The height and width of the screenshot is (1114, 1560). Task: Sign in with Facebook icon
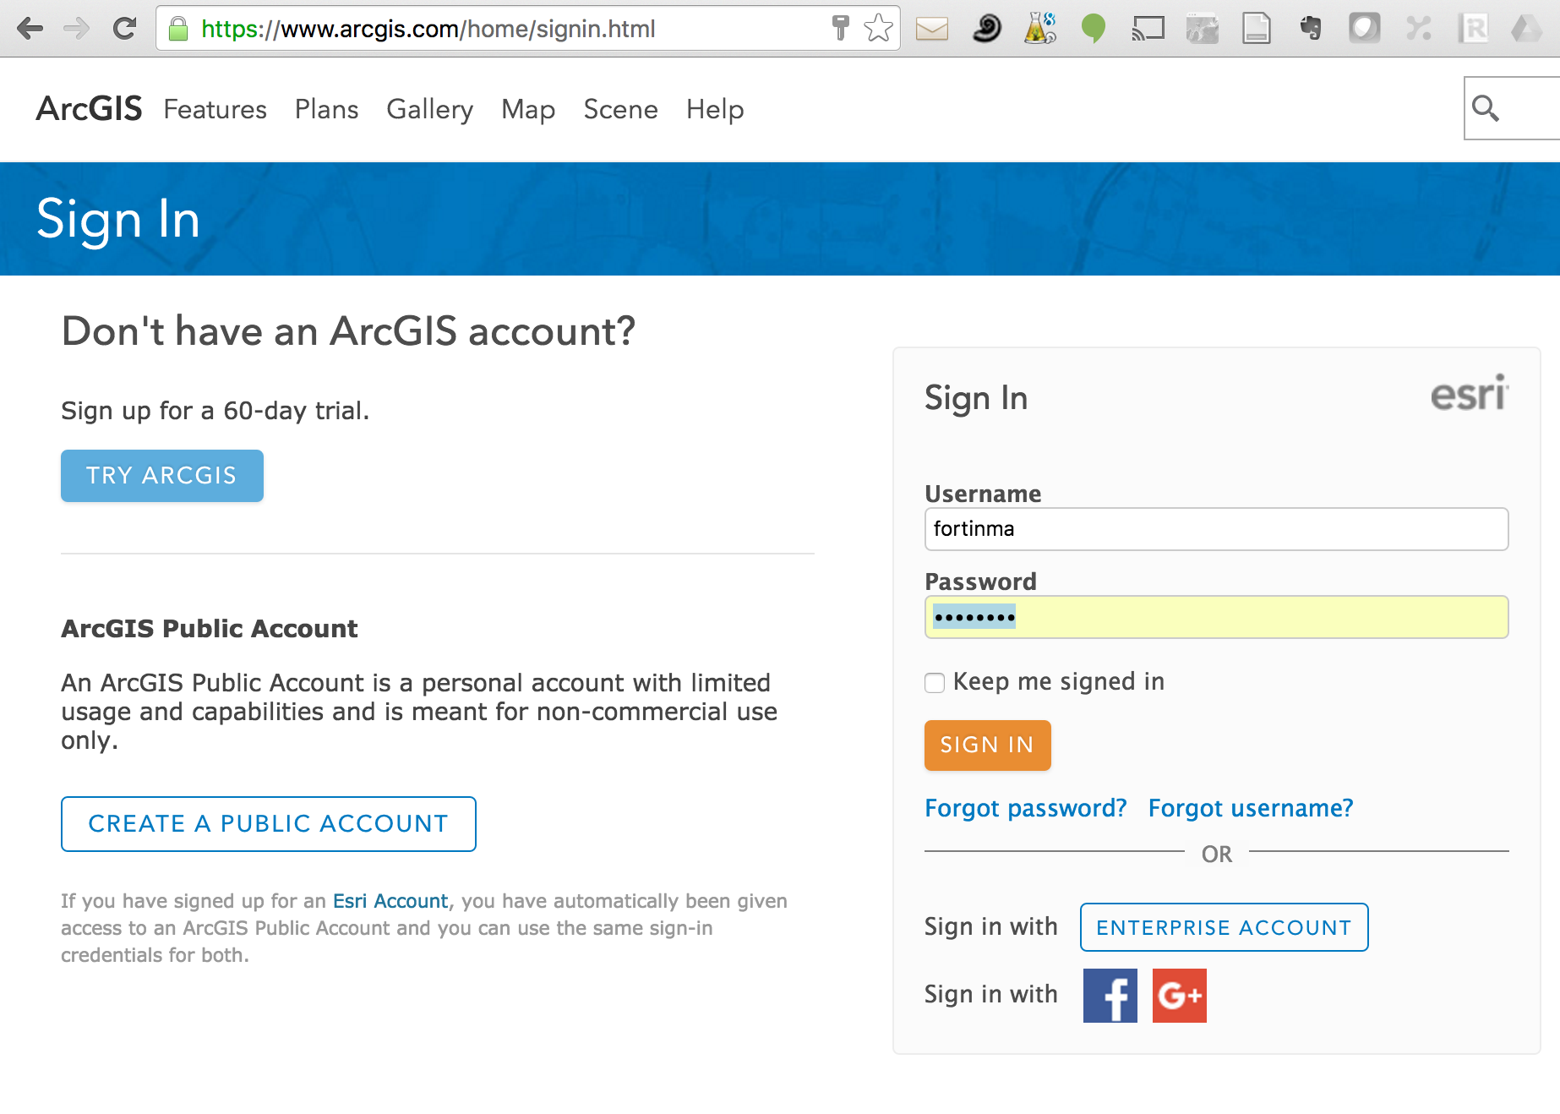[x=1110, y=996]
